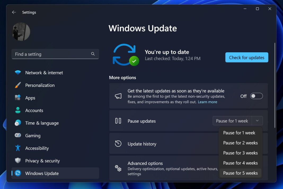Click the magnifier search icon
283x189 pixels.
click(93, 54)
